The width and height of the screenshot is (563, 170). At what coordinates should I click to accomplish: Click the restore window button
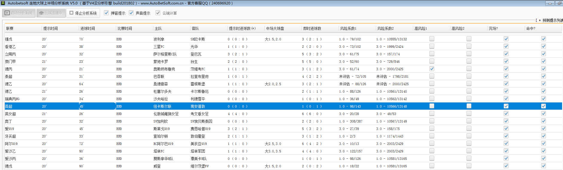559,3
